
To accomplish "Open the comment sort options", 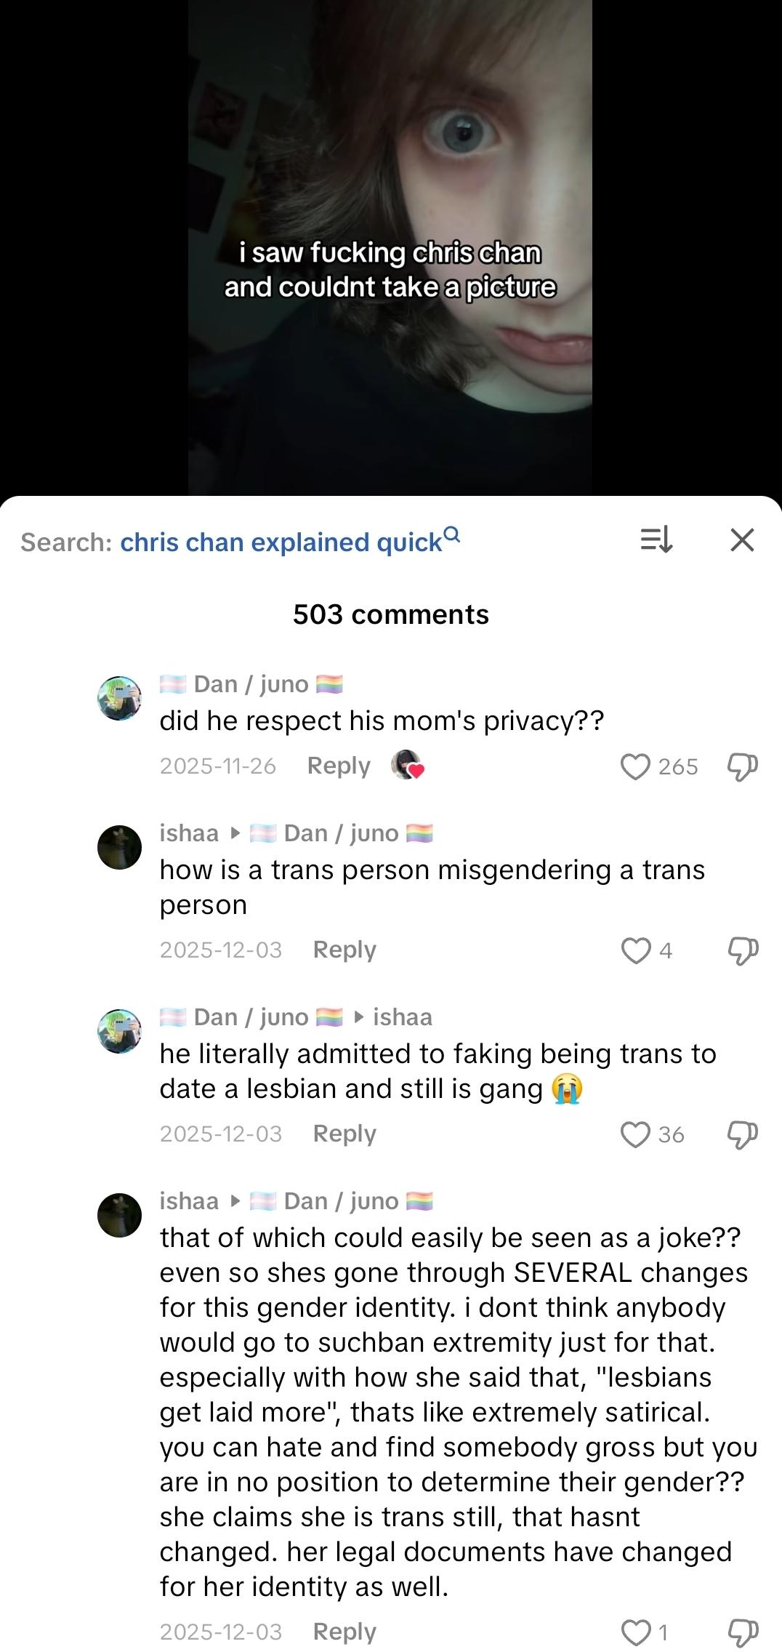I will 656,540.
